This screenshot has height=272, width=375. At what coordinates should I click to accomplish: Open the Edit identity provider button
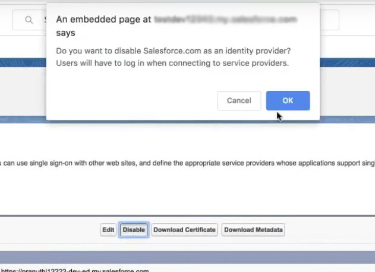tap(108, 230)
